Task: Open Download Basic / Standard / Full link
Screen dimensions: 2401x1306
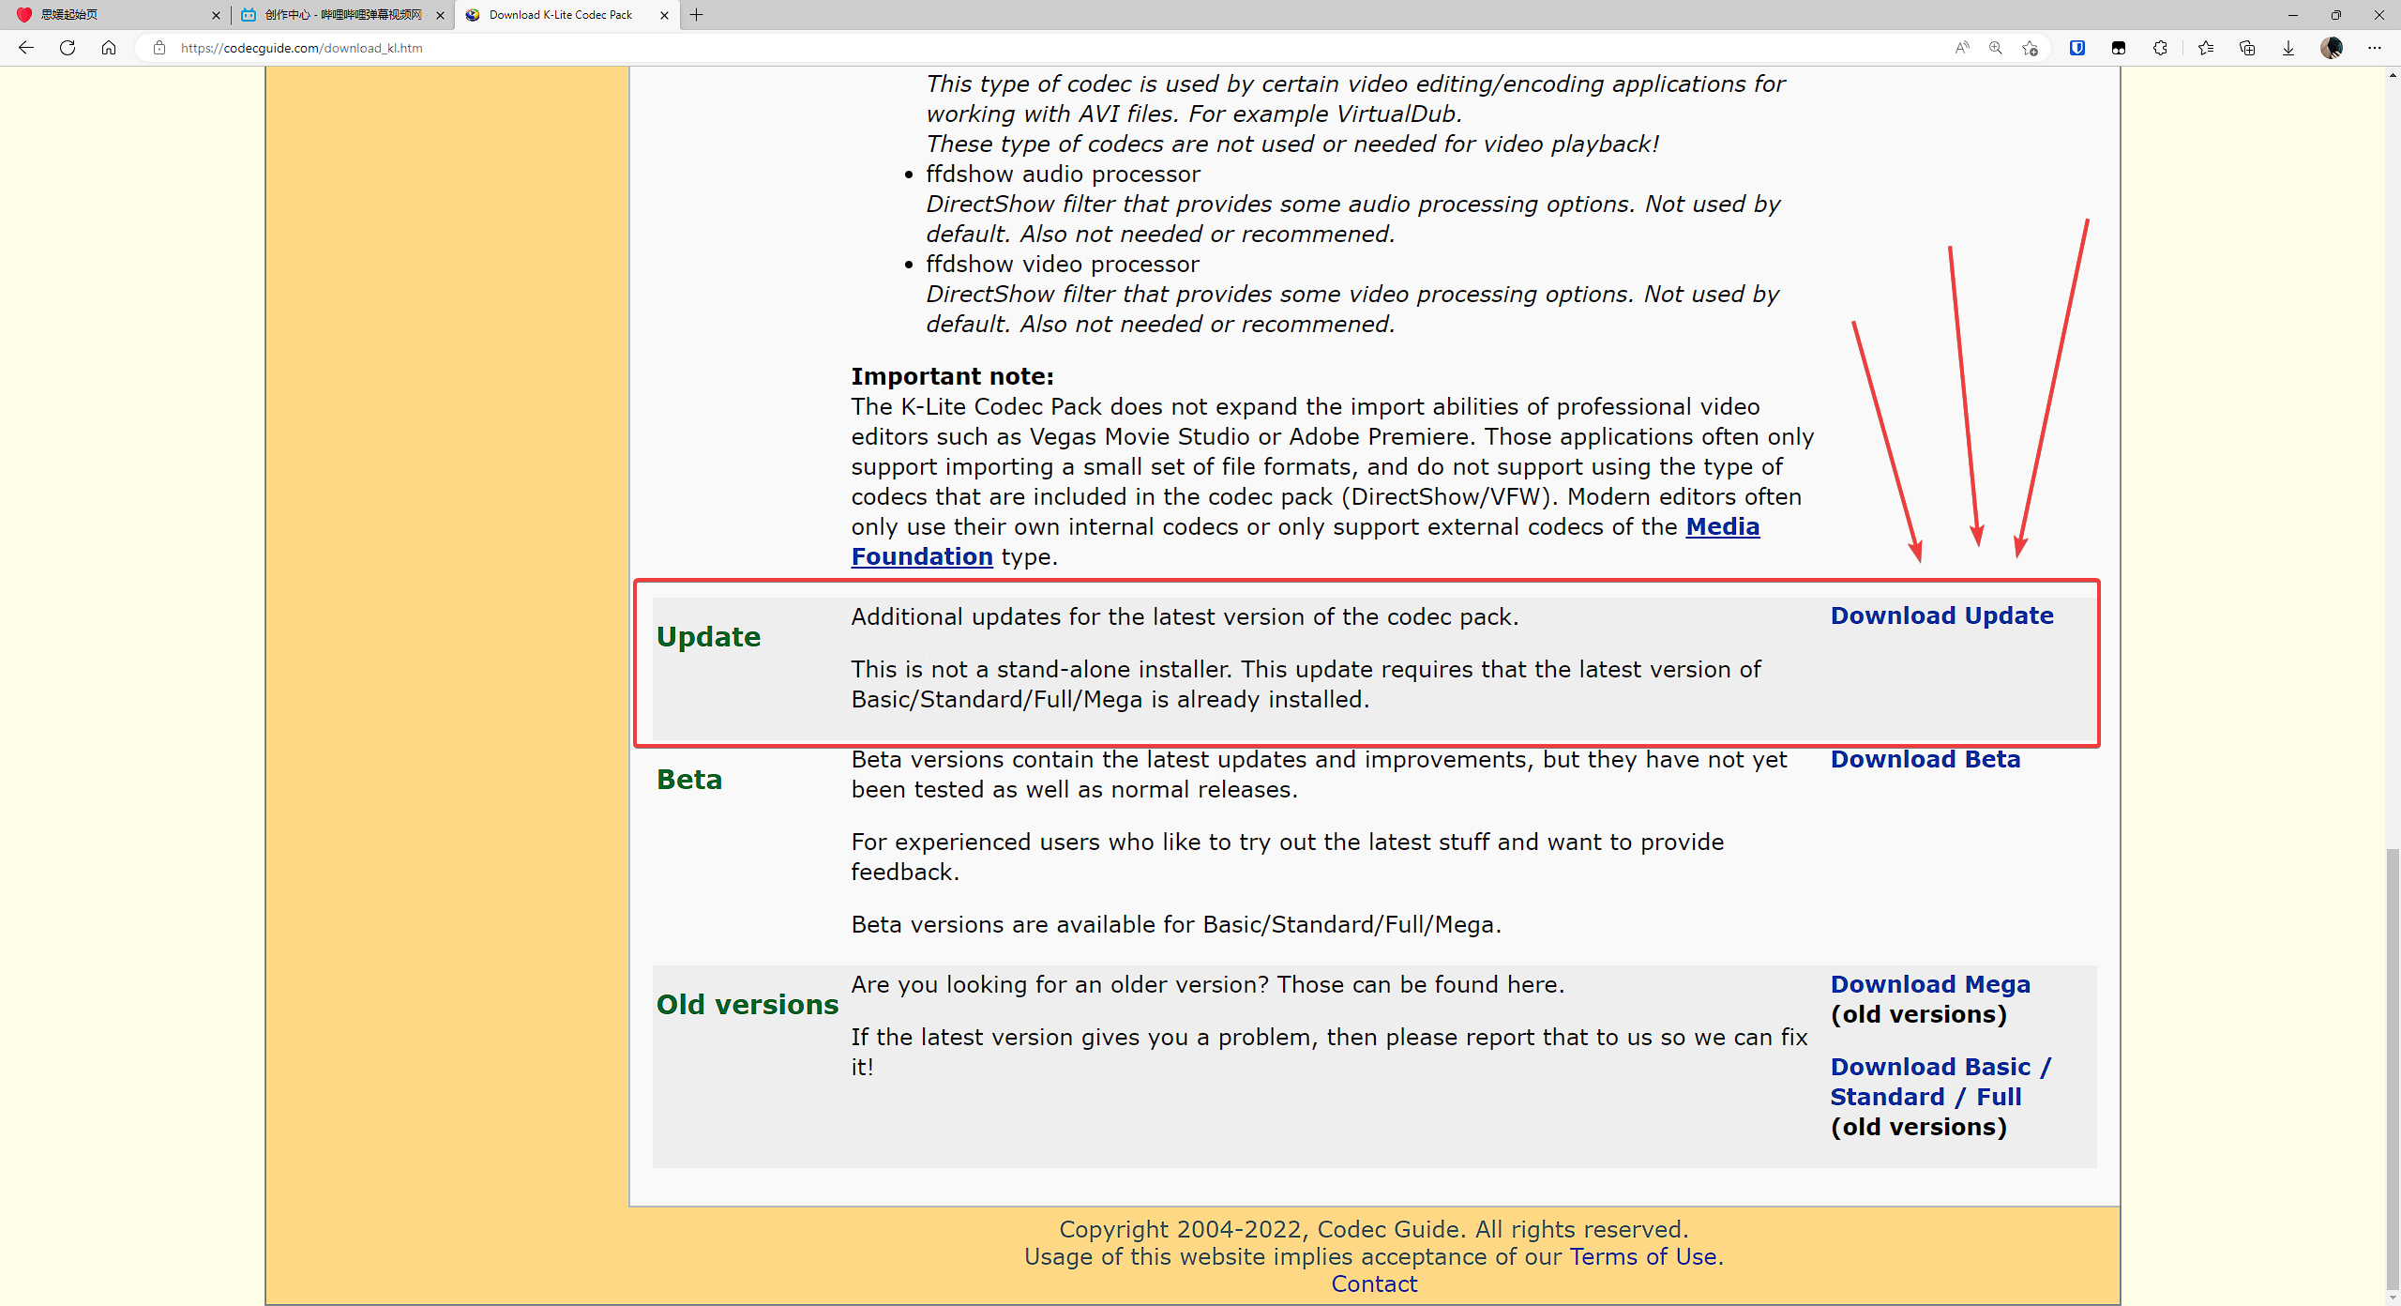Action: click(1940, 1082)
